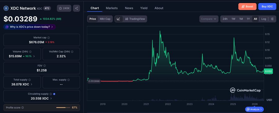Viewport: 279px width, 113px height.
Task: Select the All time range
Action: click(255, 19)
